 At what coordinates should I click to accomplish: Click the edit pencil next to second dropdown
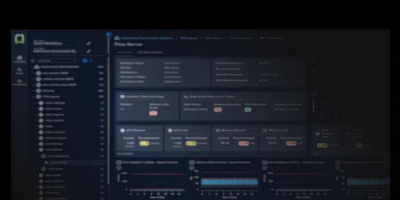pyautogui.click(x=89, y=51)
